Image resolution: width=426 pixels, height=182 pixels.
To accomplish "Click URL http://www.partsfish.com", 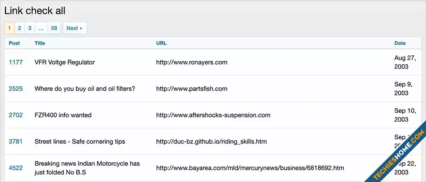I will point(191,88).
